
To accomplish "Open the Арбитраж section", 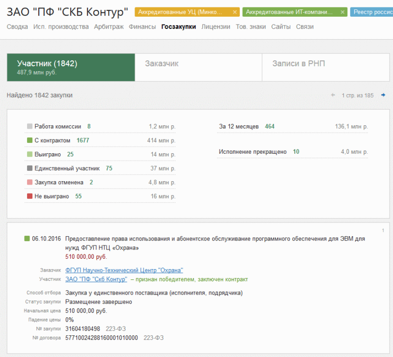I will click(x=109, y=27).
